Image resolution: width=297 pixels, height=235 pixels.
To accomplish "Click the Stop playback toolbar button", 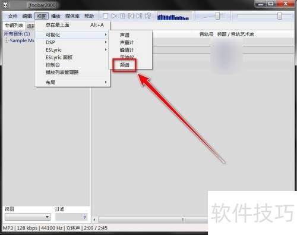I will 105,16.
